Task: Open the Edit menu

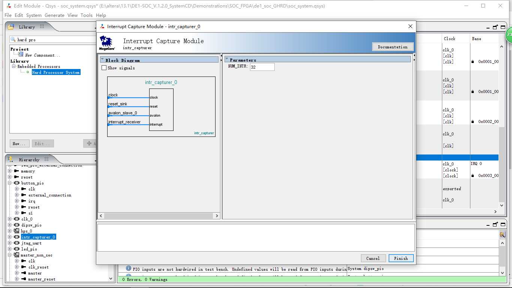Action: [19, 15]
